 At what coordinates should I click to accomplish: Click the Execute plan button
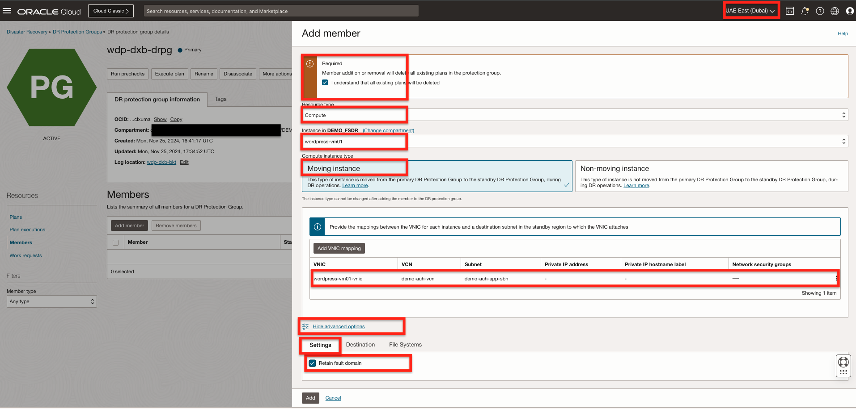tap(170, 74)
